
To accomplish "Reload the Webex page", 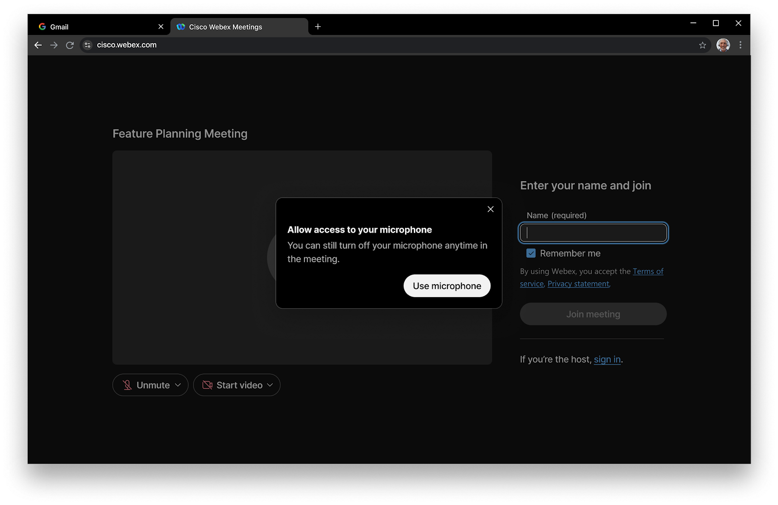I will point(70,45).
